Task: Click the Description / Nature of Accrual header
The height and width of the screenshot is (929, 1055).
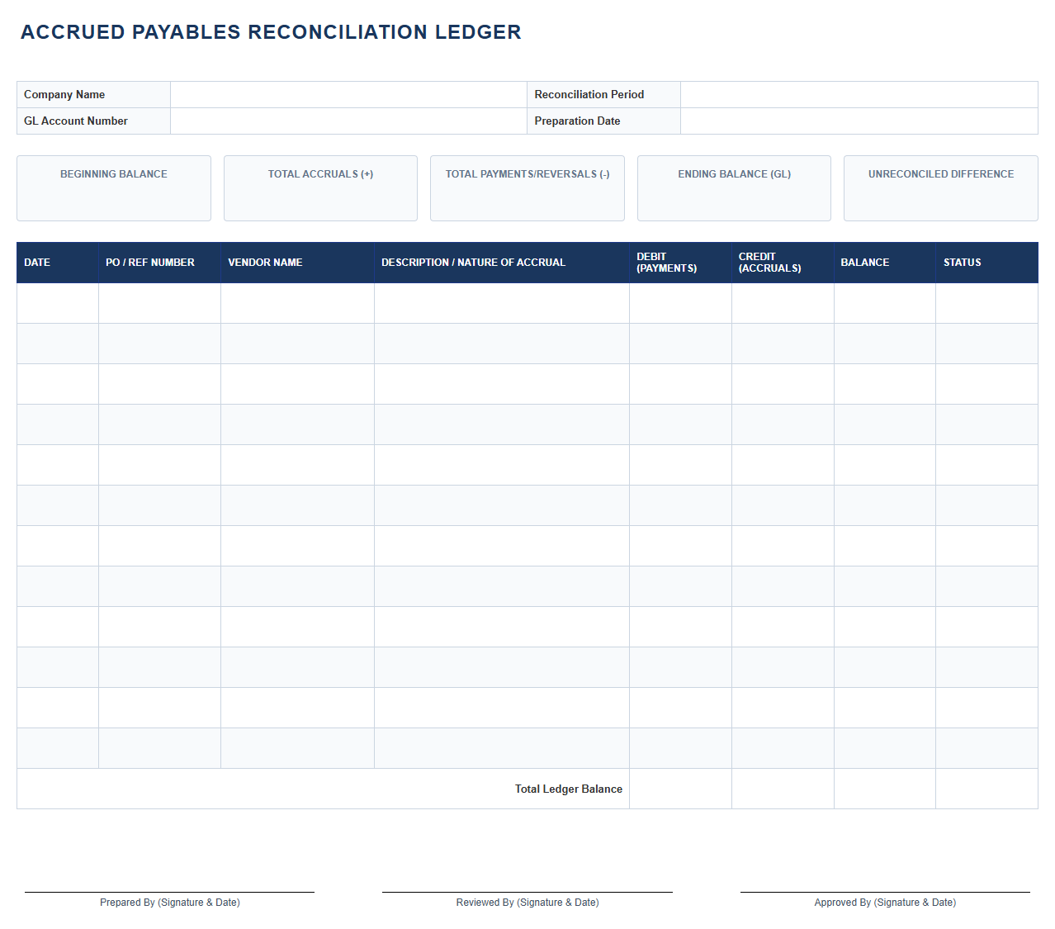Action: [x=502, y=263]
